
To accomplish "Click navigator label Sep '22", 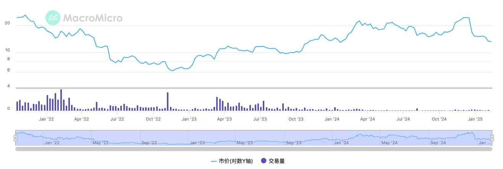I will click(149, 143).
